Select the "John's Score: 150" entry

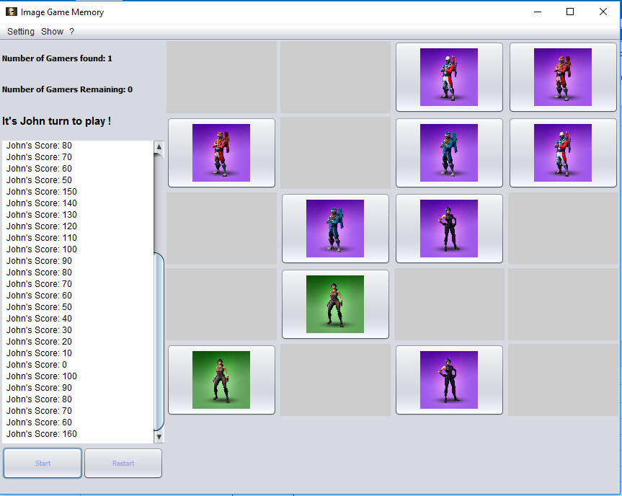pos(42,192)
